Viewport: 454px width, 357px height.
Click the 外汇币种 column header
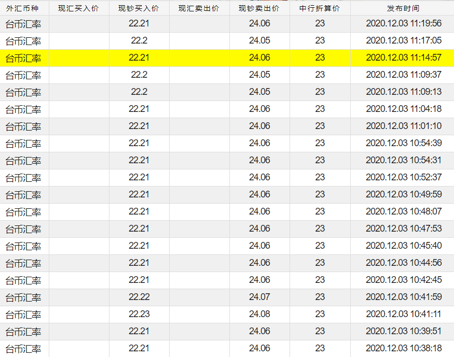(x=24, y=8)
